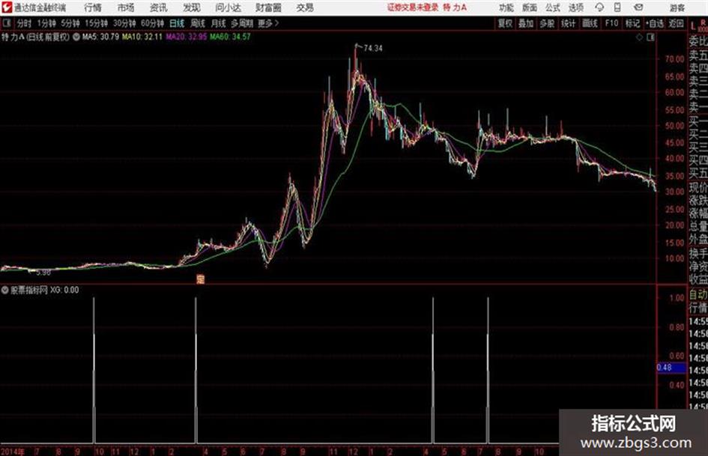Open the 功能 menu
The width and height of the screenshot is (708, 456).
point(506,7)
